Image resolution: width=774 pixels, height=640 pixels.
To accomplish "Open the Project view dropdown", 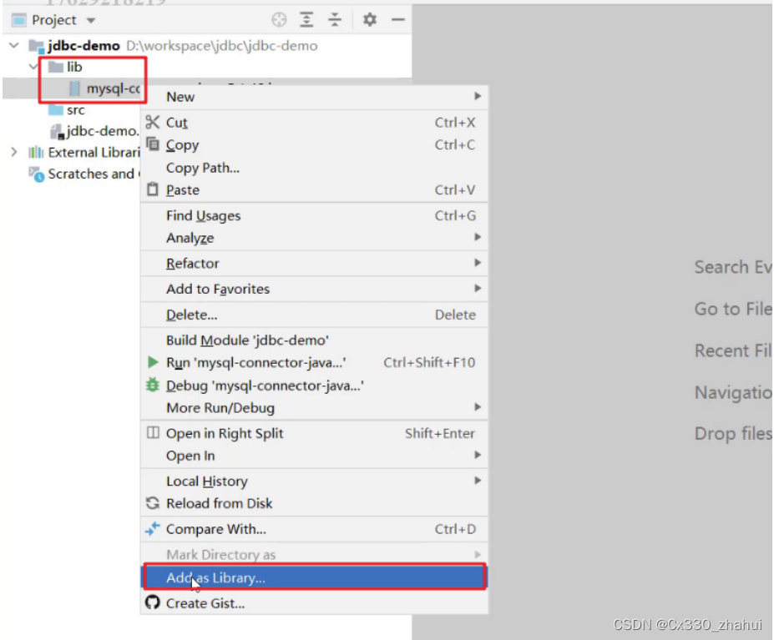I will pos(91,21).
